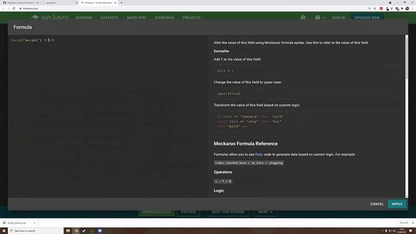The width and height of the screenshot is (416, 234).
Task: Open the SCHEMAS nav item
Action: [x=84, y=18]
